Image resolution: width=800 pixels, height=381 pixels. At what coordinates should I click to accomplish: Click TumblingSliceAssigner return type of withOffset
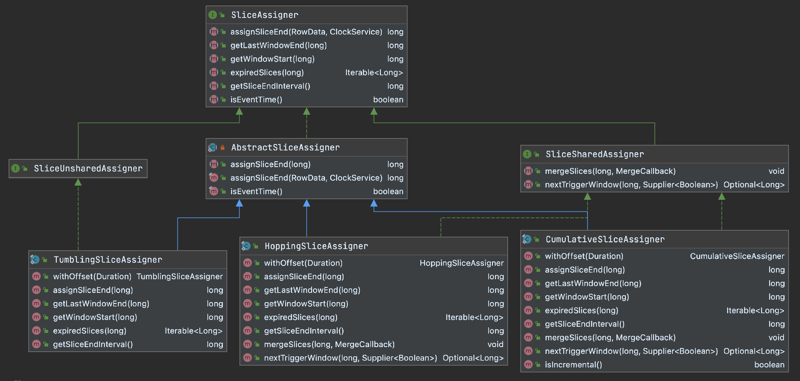[180, 276]
